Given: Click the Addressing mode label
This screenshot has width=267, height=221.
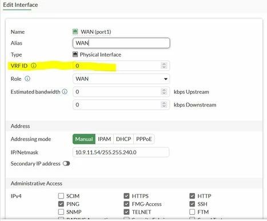Looking at the screenshot, I should (31, 139).
